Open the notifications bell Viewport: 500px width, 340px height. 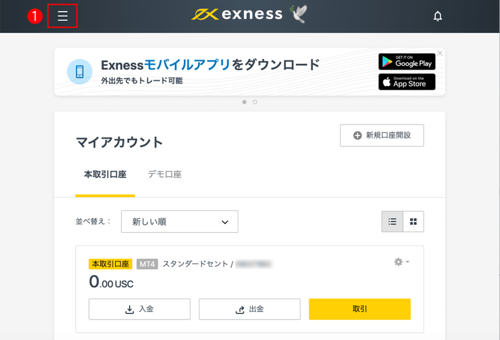click(x=437, y=16)
